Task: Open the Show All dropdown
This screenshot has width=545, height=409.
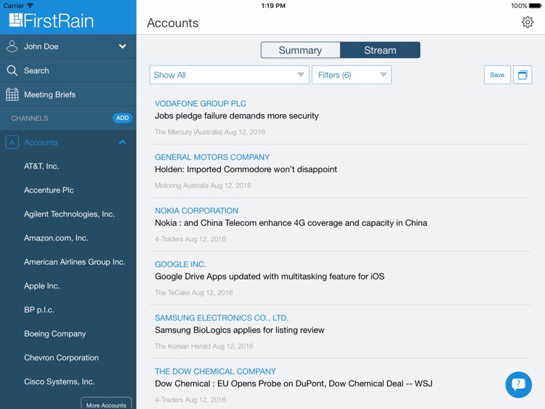Action: (229, 75)
